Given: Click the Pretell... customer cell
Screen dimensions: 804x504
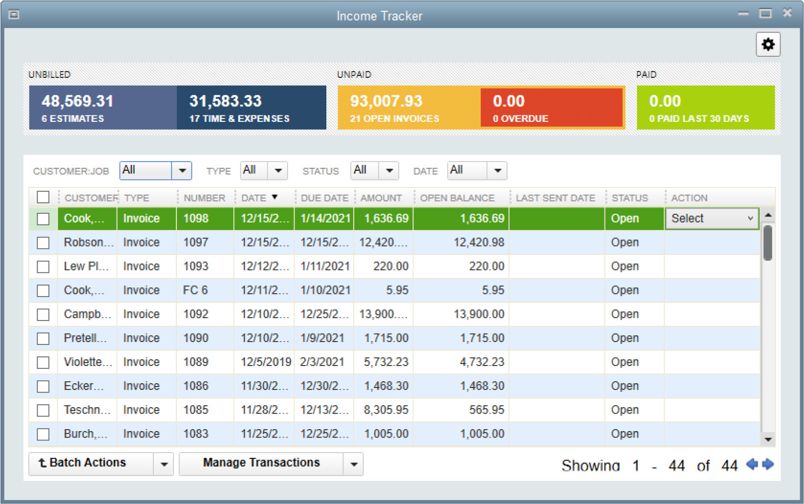Looking at the screenshot, I should click(86, 339).
